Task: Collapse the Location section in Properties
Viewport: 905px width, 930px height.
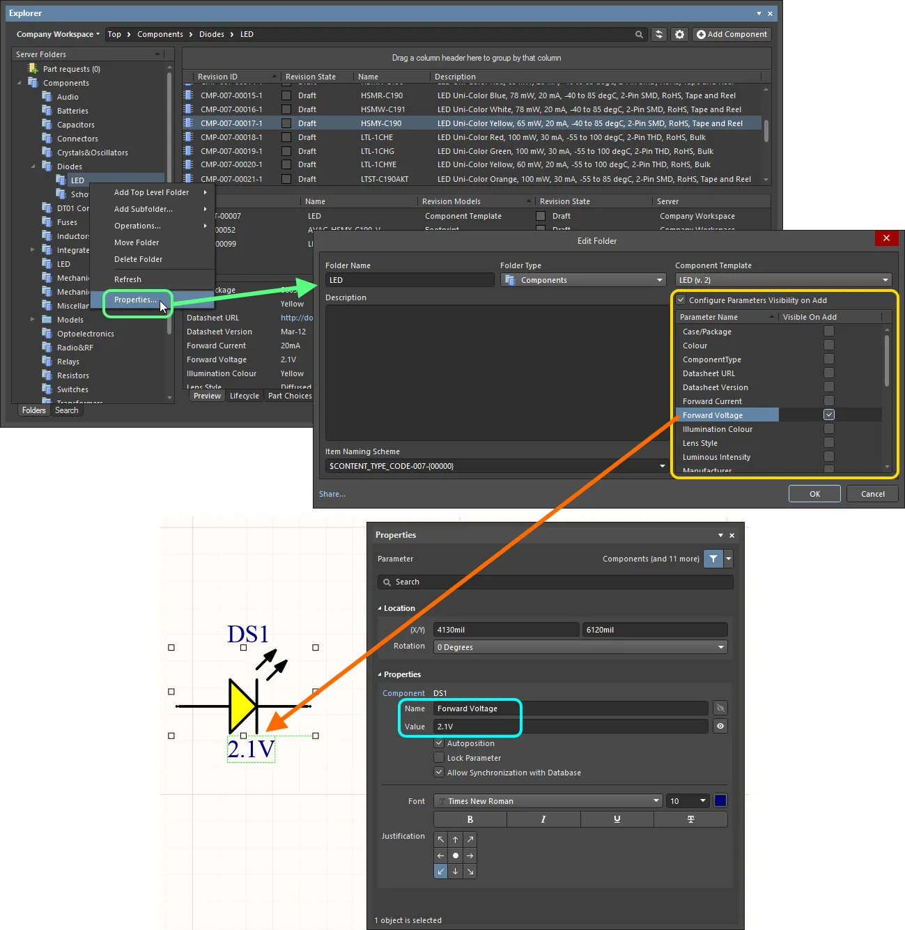Action: [x=380, y=608]
